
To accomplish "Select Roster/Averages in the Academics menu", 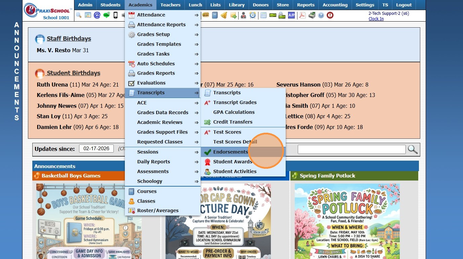I will [163, 211].
